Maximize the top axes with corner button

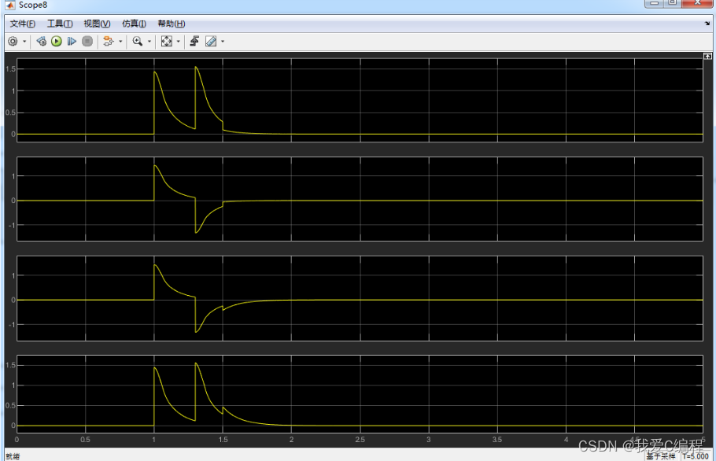click(707, 56)
